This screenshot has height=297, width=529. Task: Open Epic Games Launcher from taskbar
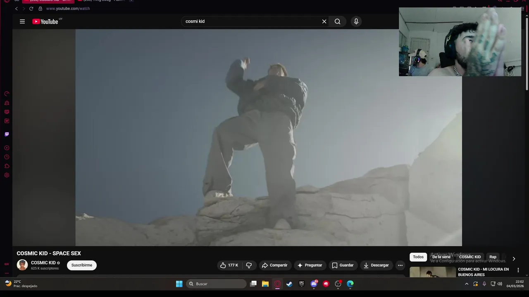(x=302, y=284)
